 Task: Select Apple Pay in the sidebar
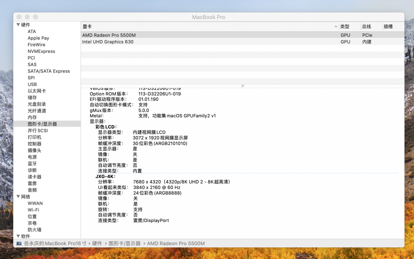pos(38,38)
